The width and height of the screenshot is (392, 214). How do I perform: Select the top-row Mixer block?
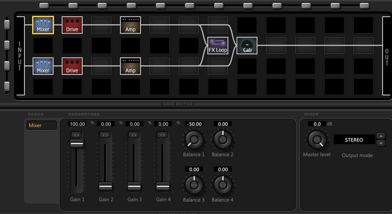43,25
